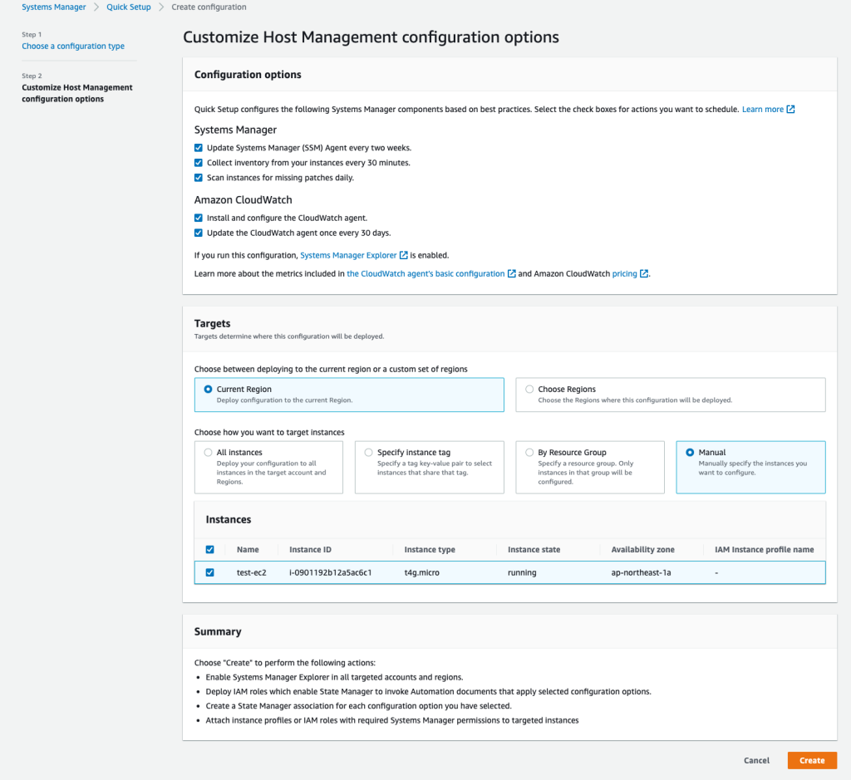Click the Instance type column header
The width and height of the screenshot is (851, 780).
tap(430, 549)
